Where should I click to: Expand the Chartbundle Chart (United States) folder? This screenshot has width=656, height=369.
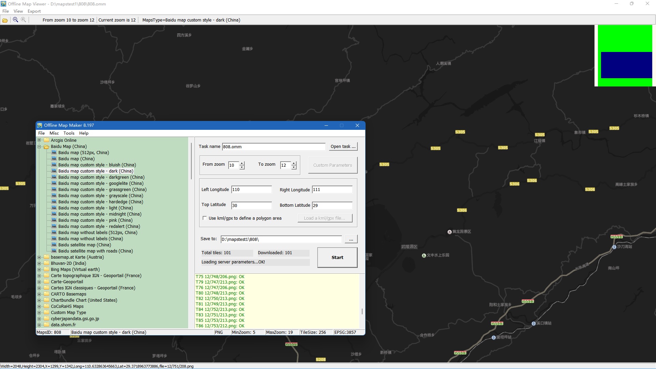(39, 300)
